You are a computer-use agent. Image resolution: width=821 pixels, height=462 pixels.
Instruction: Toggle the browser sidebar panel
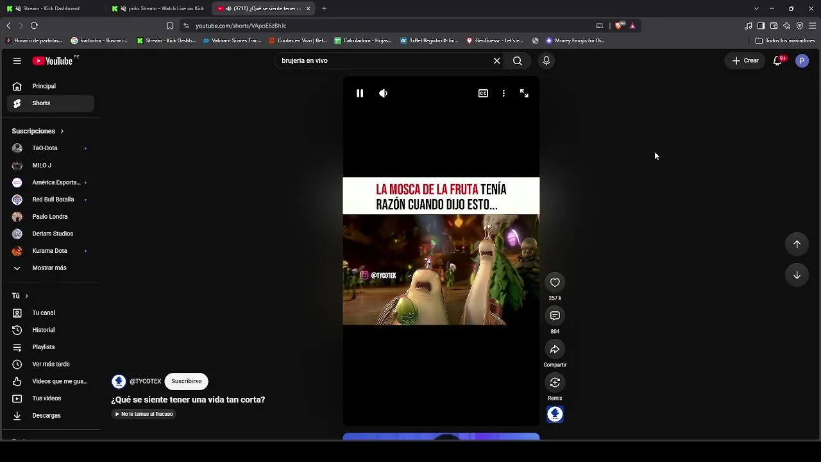(761, 26)
